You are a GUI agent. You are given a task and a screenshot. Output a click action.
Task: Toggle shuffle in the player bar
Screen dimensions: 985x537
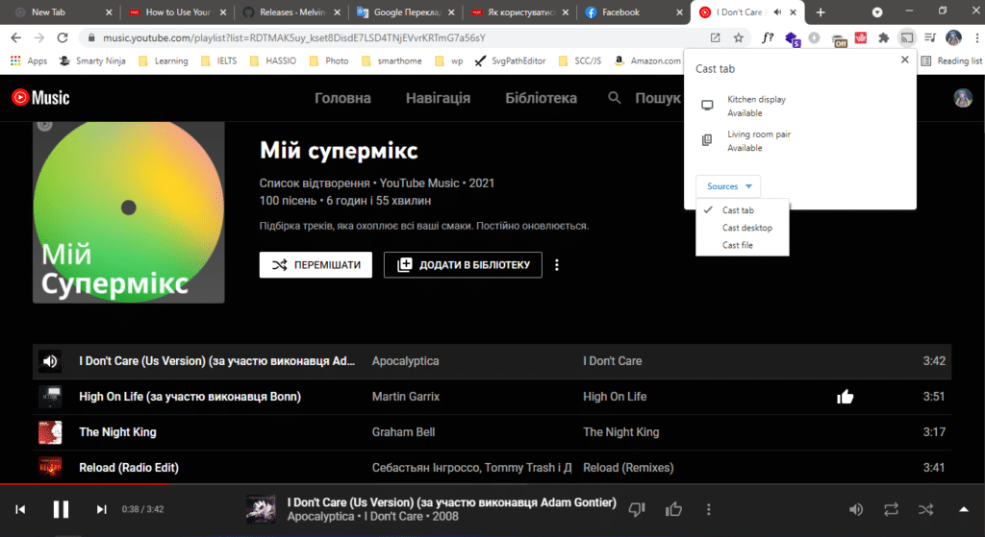925,509
